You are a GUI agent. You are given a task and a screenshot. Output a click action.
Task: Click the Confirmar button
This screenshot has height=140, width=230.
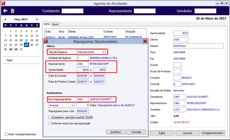tap(116, 132)
